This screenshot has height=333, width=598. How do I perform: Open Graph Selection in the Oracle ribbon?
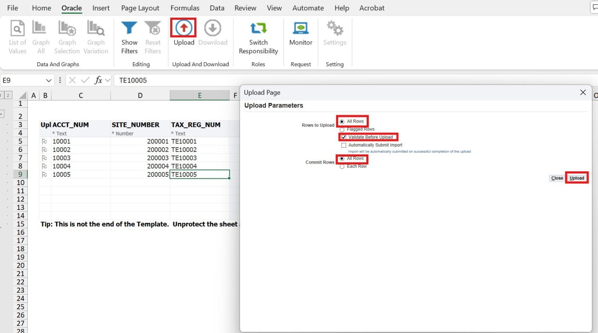(67, 36)
